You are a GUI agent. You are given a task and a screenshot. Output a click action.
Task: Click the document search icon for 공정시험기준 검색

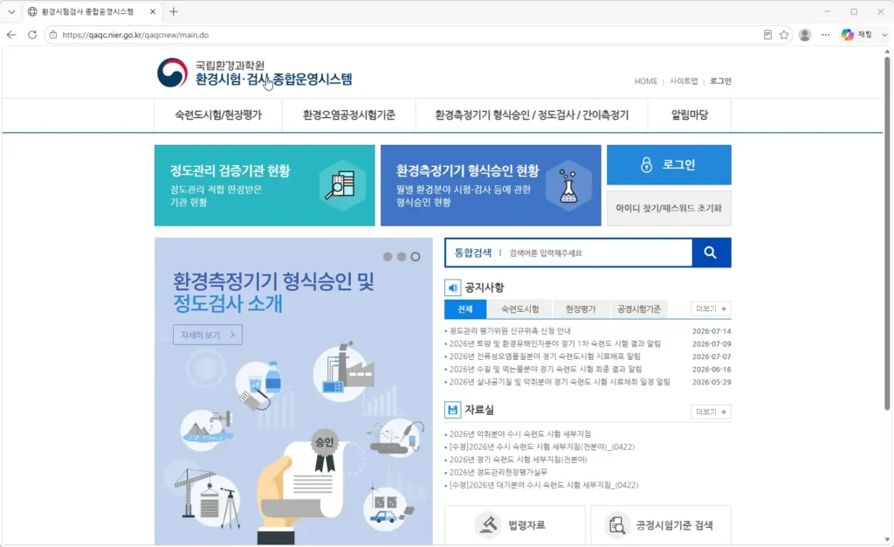tap(616, 525)
